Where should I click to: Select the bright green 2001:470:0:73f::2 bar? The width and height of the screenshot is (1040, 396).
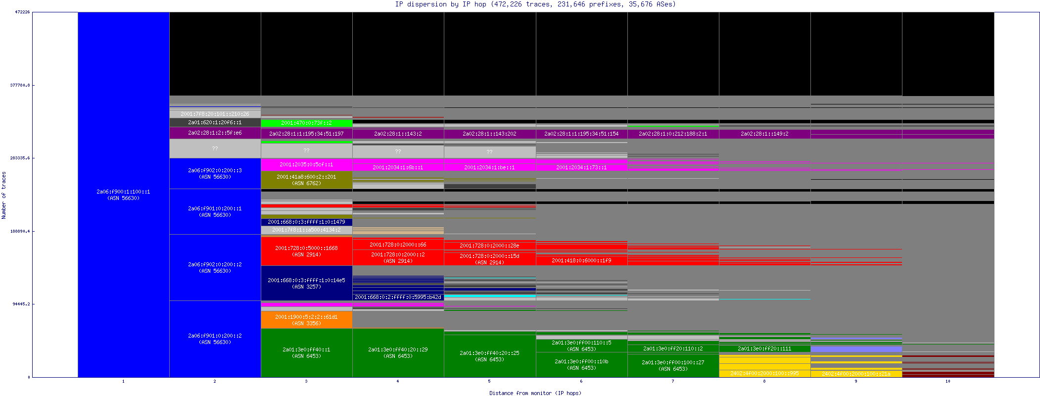point(306,123)
